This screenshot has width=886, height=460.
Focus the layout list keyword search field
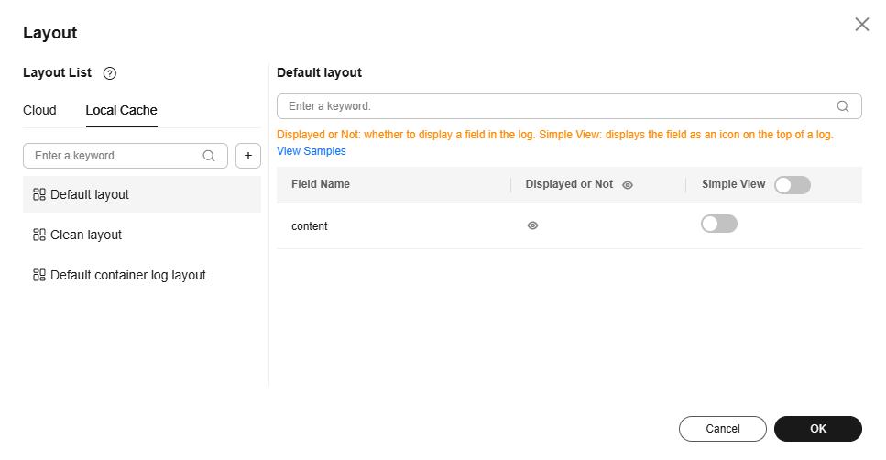click(x=115, y=156)
